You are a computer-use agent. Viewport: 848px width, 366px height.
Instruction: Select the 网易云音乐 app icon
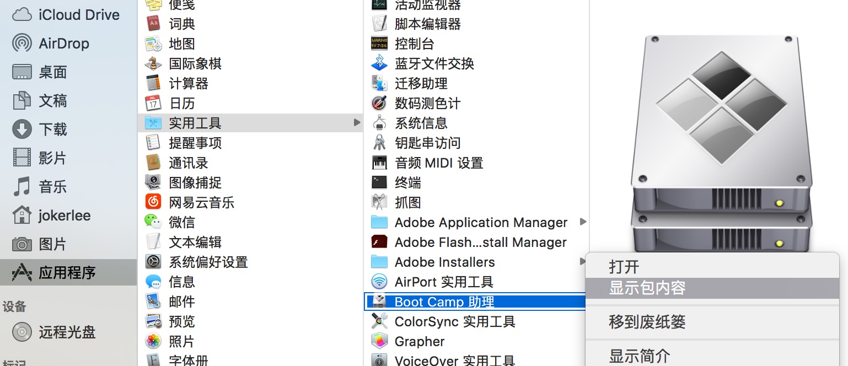153,202
